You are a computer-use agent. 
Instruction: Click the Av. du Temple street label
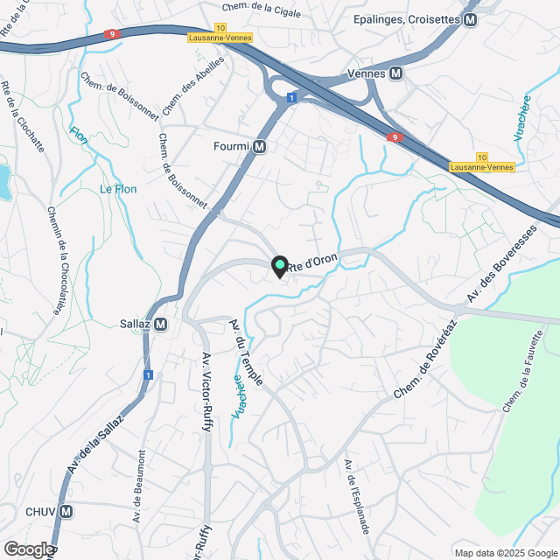pos(246,353)
